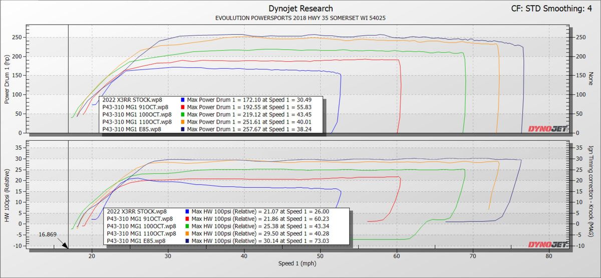
Task: Select P43-310 MG1 91OCT.wp8 in HW legend
Action: 140,219
